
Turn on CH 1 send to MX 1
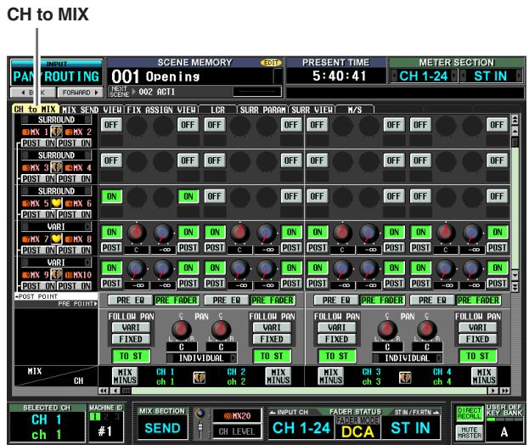pyautogui.click(x=111, y=125)
